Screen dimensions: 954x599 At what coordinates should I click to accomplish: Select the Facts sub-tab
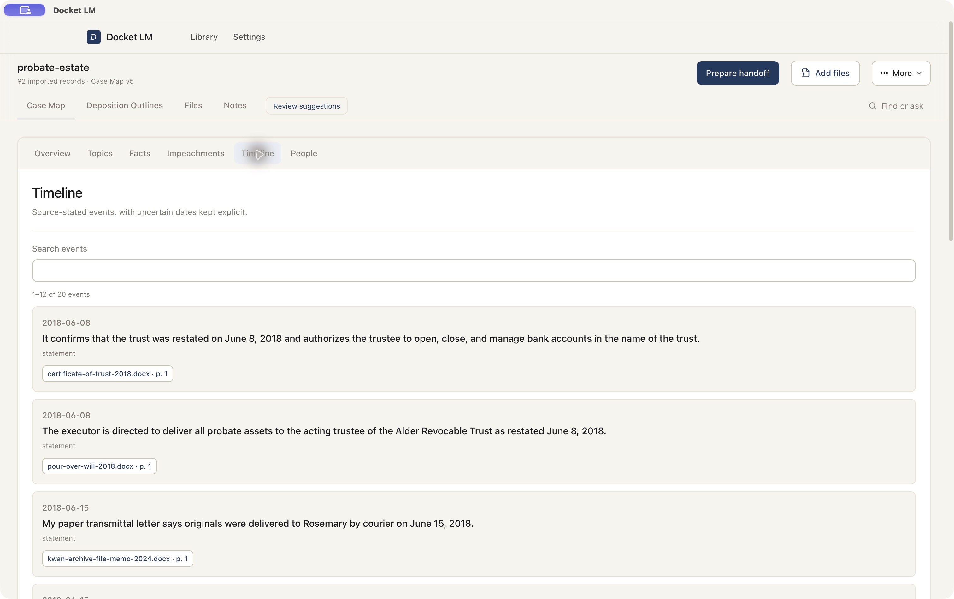click(140, 153)
